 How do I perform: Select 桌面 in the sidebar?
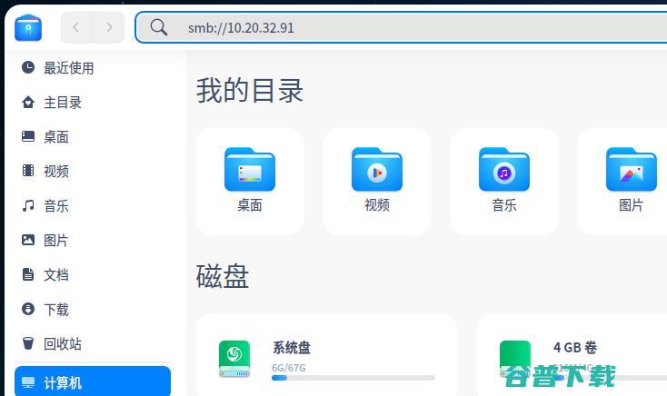point(93,137)
